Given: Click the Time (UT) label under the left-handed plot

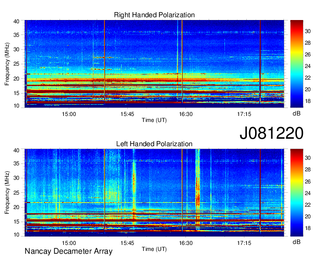Looking at the screenshot, I should 154,249.
